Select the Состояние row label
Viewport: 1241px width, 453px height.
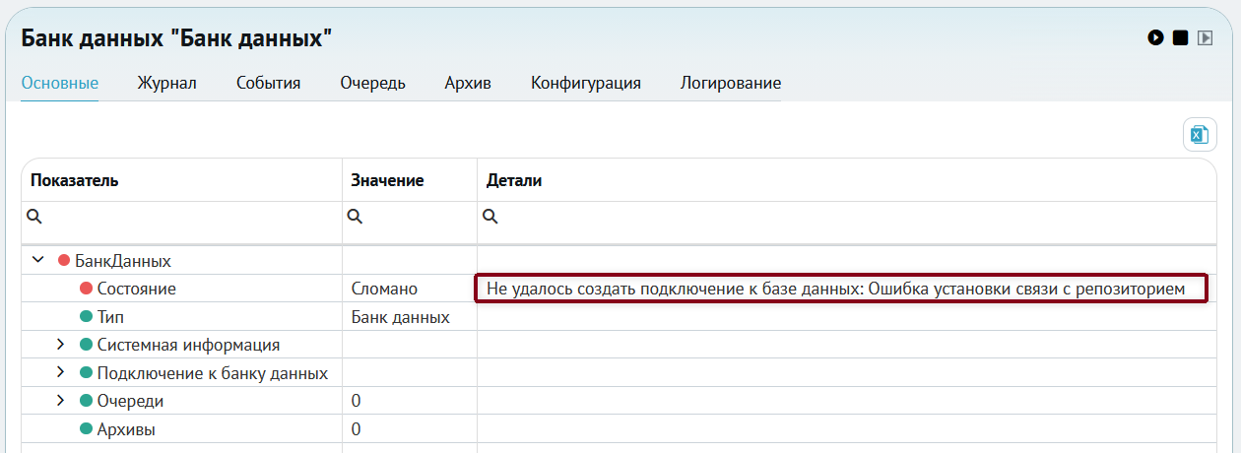137,289
